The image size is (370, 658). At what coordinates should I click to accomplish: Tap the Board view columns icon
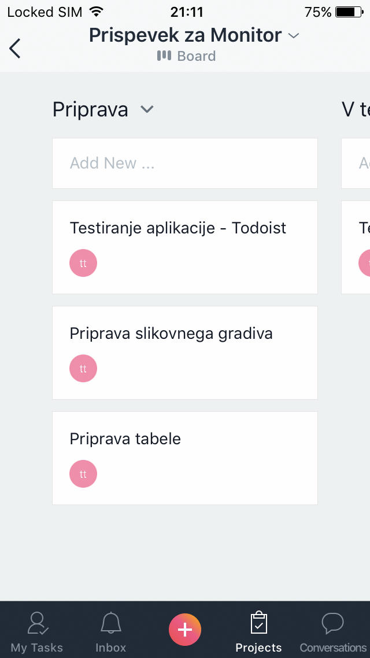[164, 56]
